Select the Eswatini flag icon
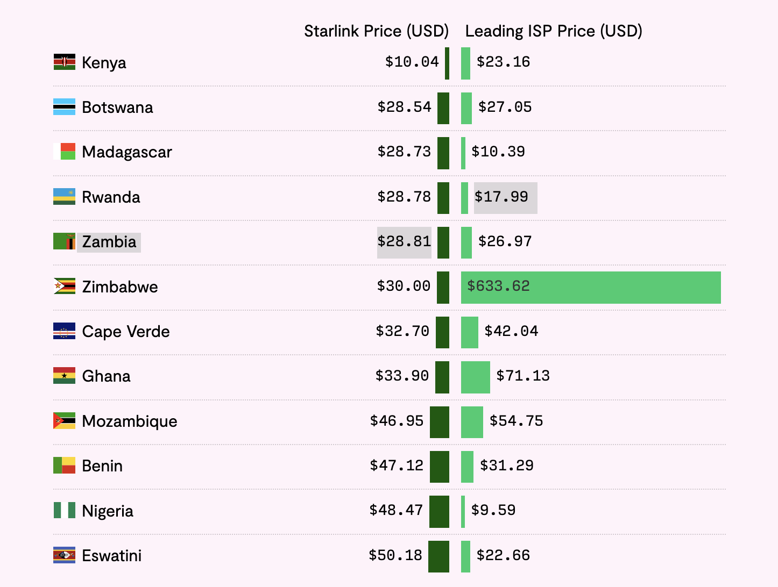778x587 pixels. click(x=64, y=555)
